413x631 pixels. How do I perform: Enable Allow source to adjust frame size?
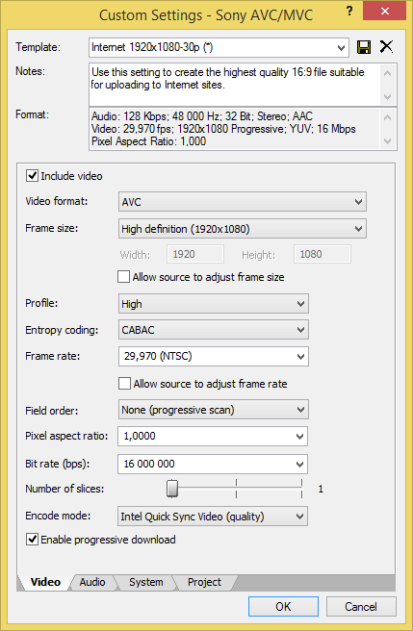coord(123,277)
